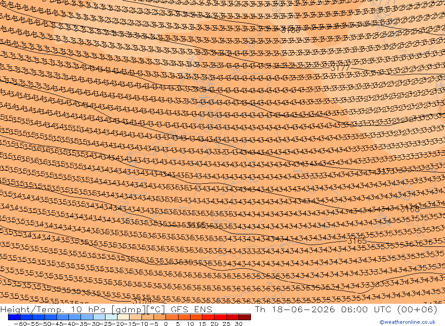Select the dark maroon swatch above 30

coord(245,317)
